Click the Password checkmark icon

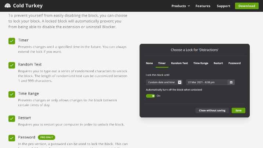tap(12, 138)
